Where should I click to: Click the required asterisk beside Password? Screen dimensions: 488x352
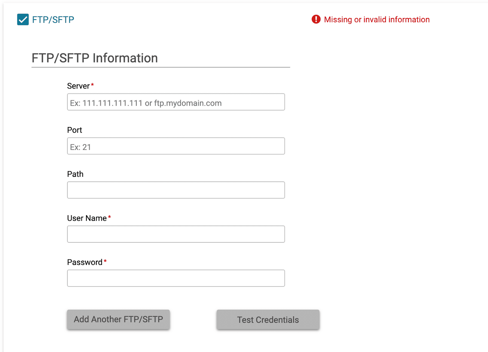pos(105,261)
